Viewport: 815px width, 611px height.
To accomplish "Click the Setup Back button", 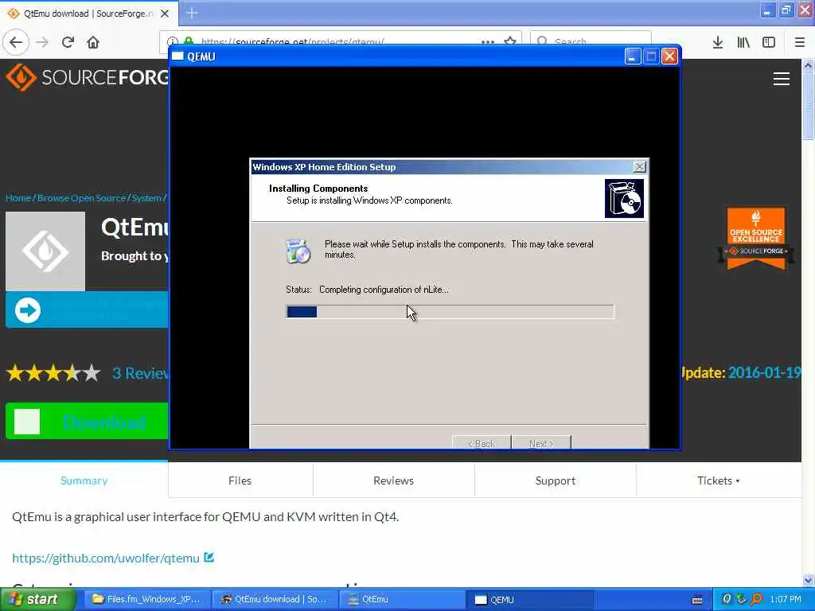I will tap(482, 443).
